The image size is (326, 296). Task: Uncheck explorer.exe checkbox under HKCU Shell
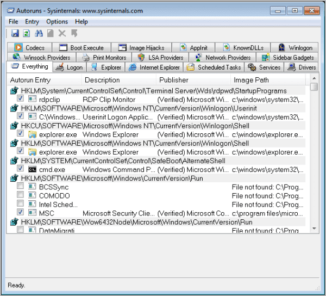(20, 133)
